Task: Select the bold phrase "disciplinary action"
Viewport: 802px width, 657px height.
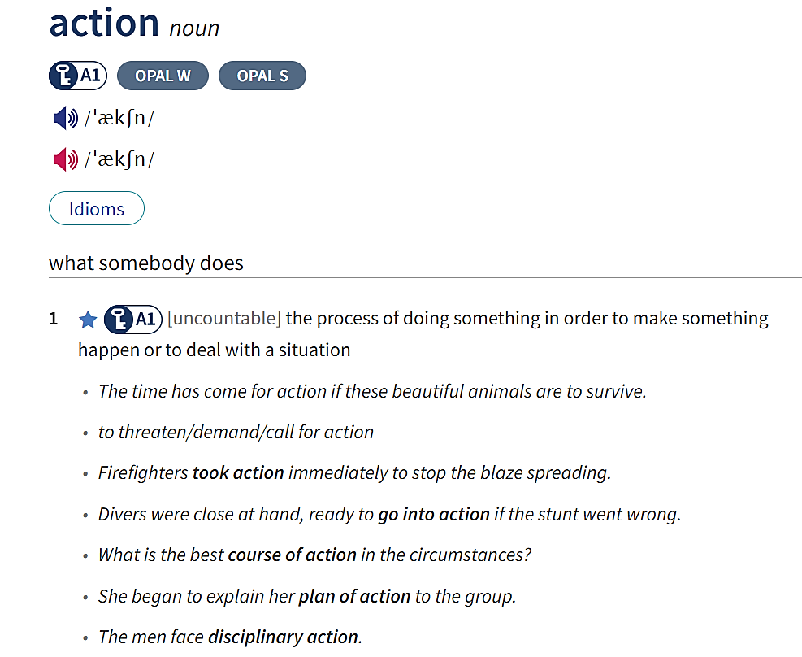Action: point(284,637)
